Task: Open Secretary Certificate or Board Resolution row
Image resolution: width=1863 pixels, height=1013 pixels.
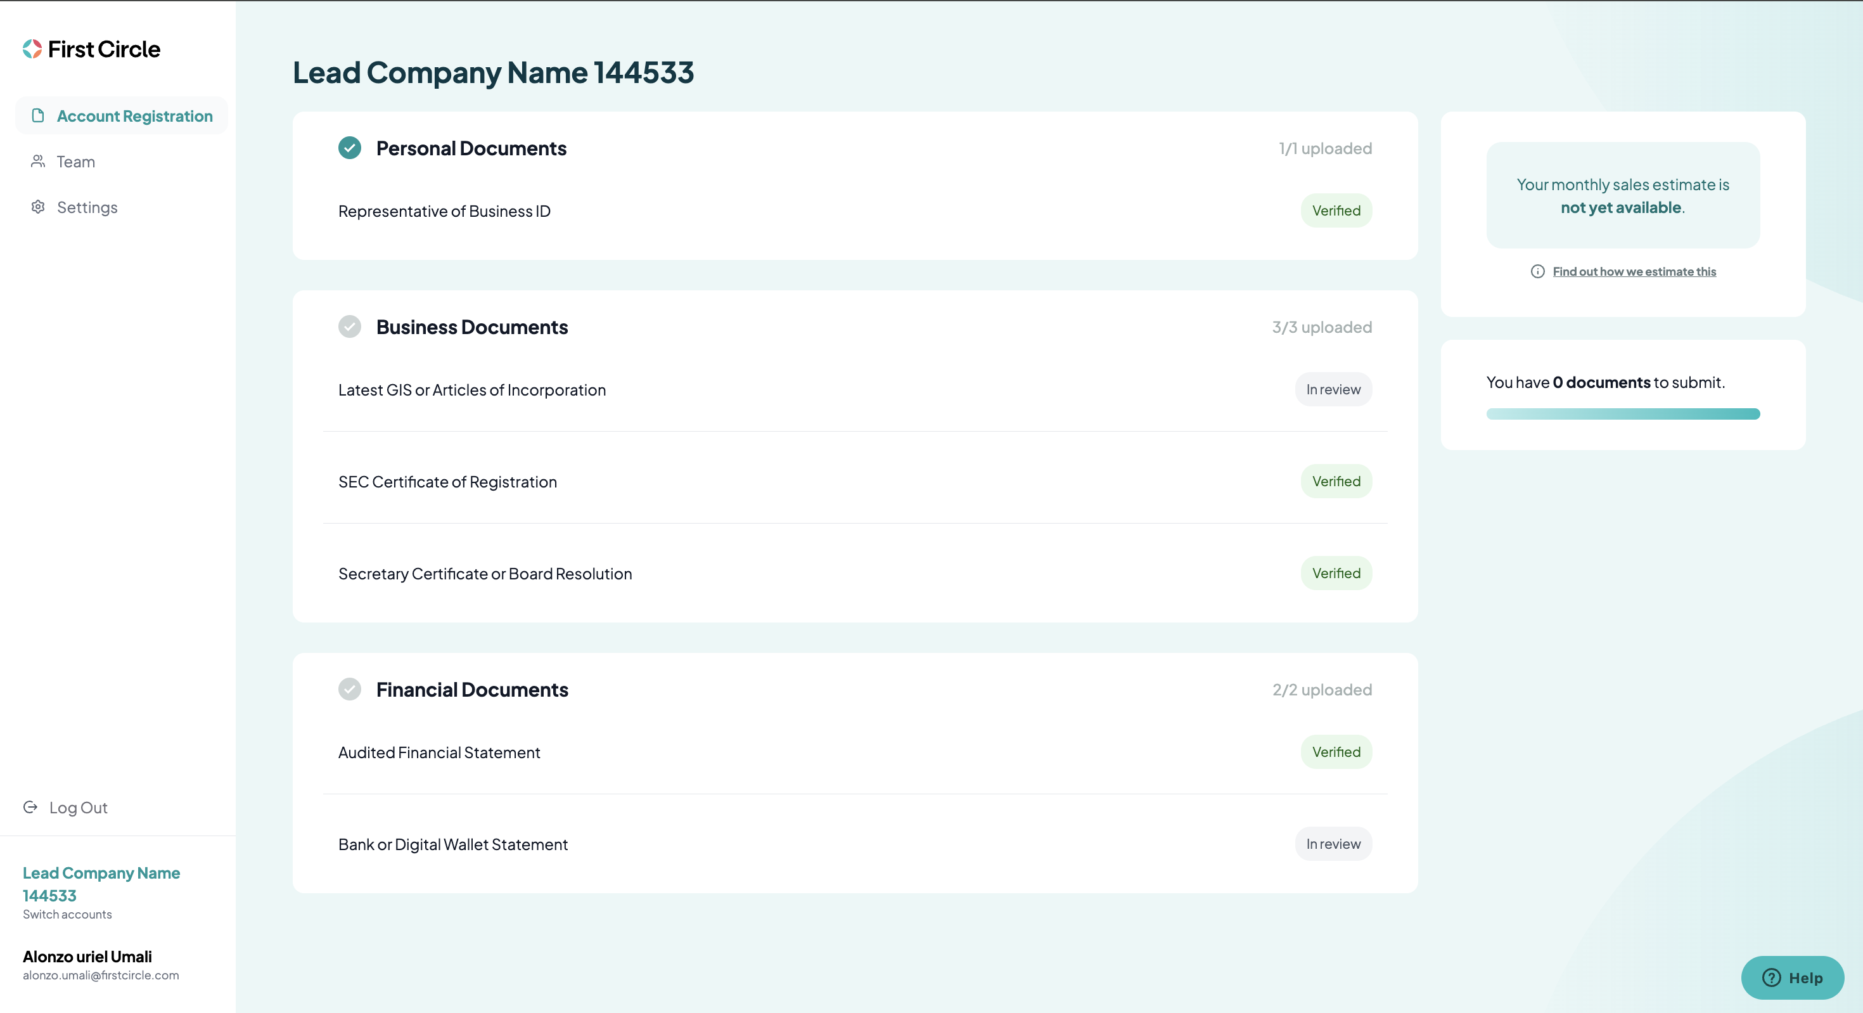Action: [x=855, y=574]
